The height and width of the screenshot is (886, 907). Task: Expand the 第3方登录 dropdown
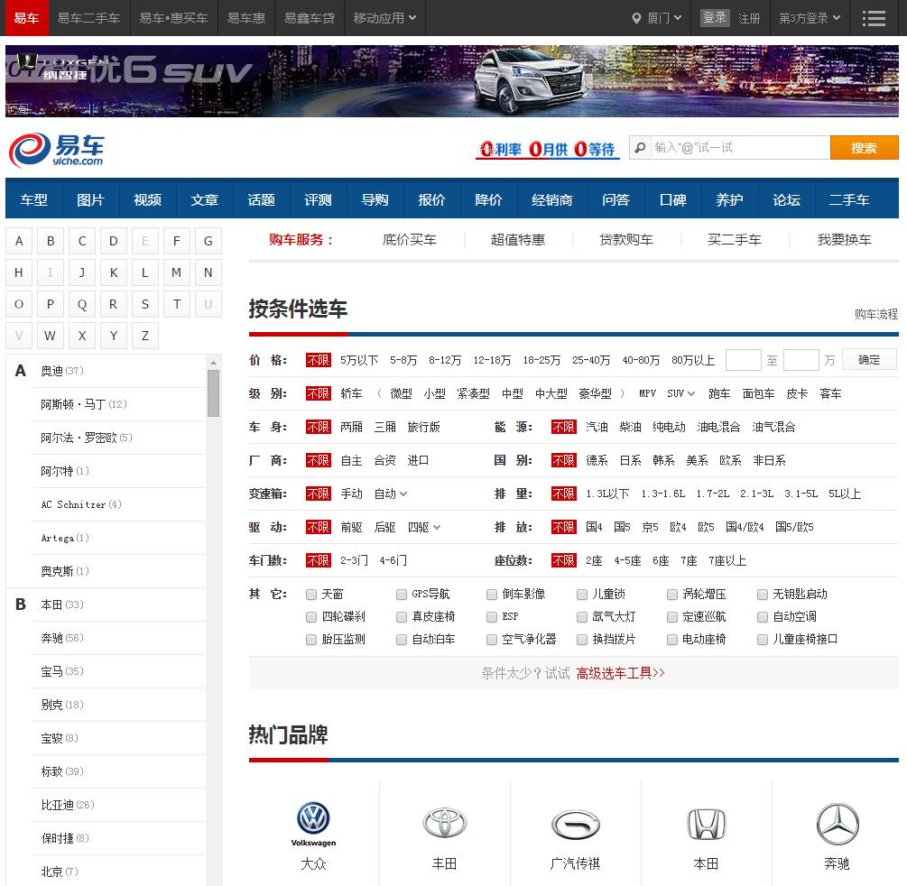pos(810,18)
